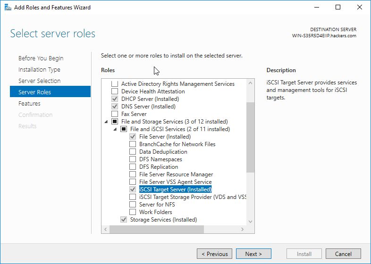The image size is (371, 264).
Task: Click the wizard icon in title bar
Action: 7,8
